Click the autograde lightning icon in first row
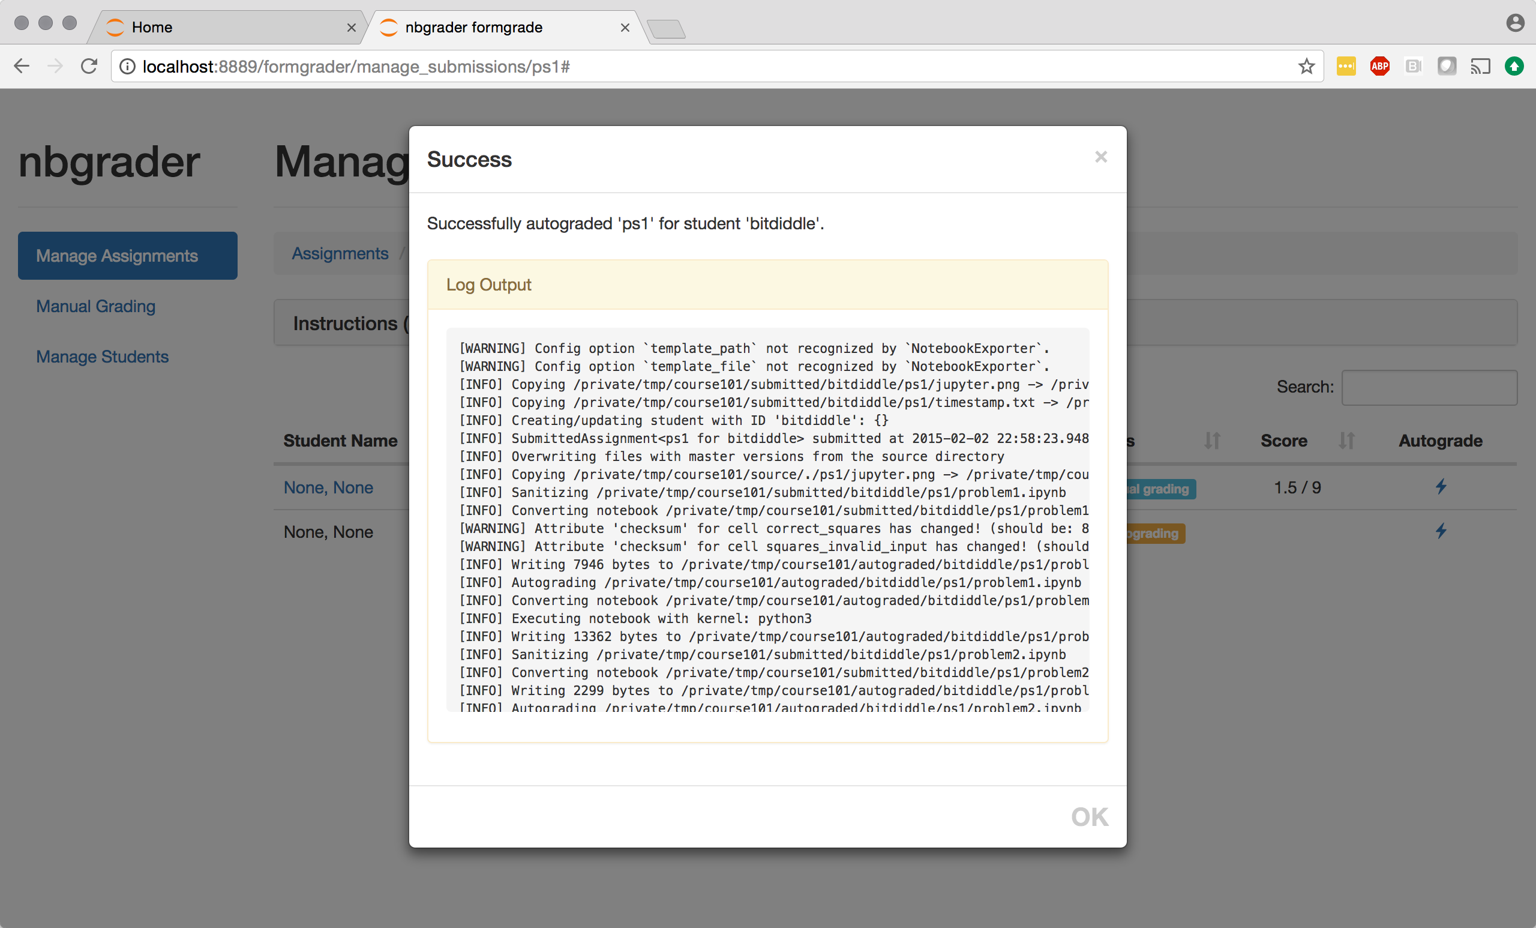This screenshot has height=928, width=1536. pyautogui.click(x=1441, y=487)
